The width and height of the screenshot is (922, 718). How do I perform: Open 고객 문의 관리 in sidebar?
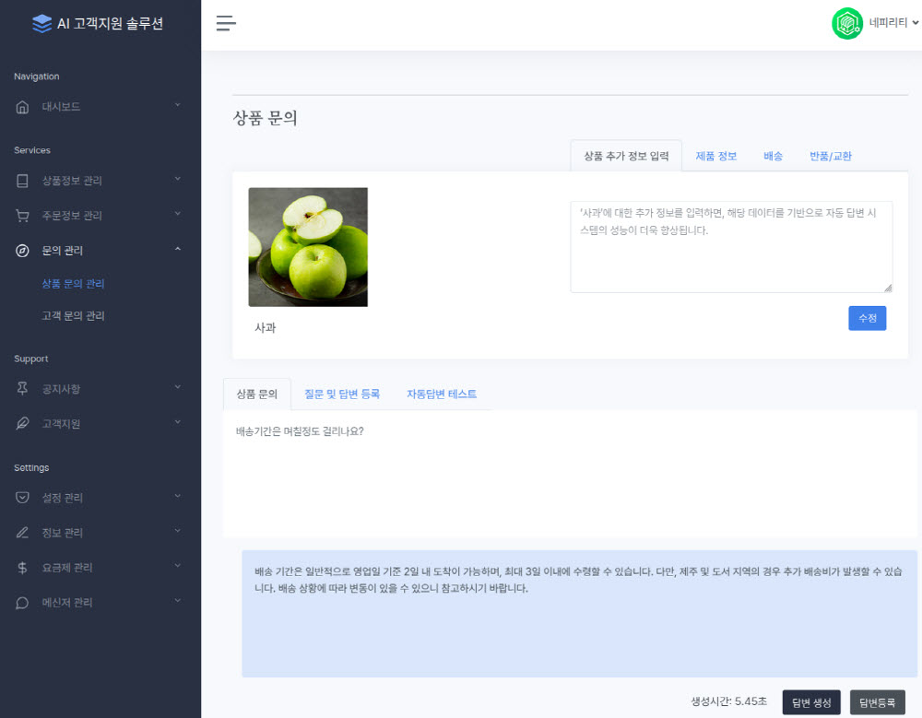point(73,316)
